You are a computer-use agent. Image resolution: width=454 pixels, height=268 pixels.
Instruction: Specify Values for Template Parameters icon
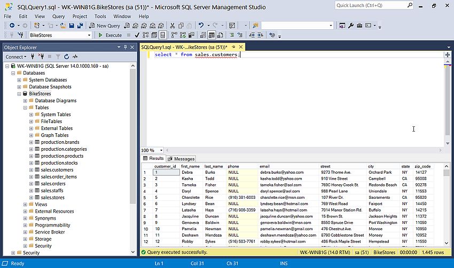point(272,35)
